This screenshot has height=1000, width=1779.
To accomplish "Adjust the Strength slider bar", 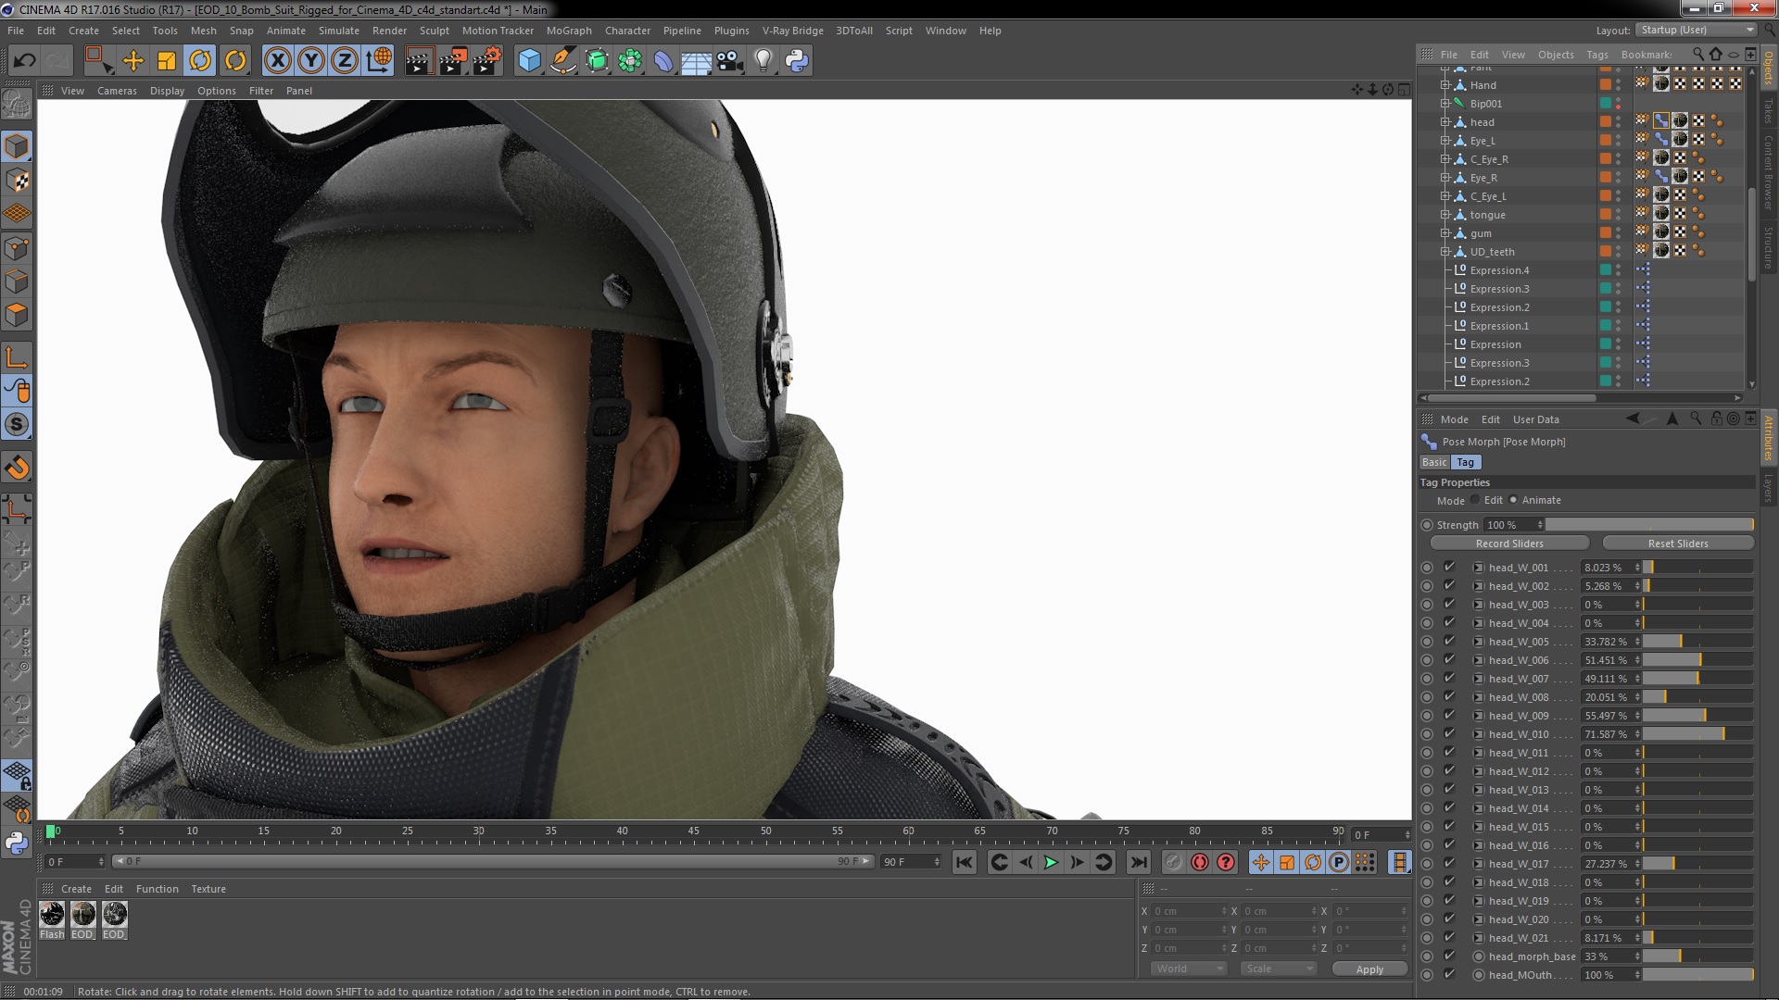I will click(1649, 525).
